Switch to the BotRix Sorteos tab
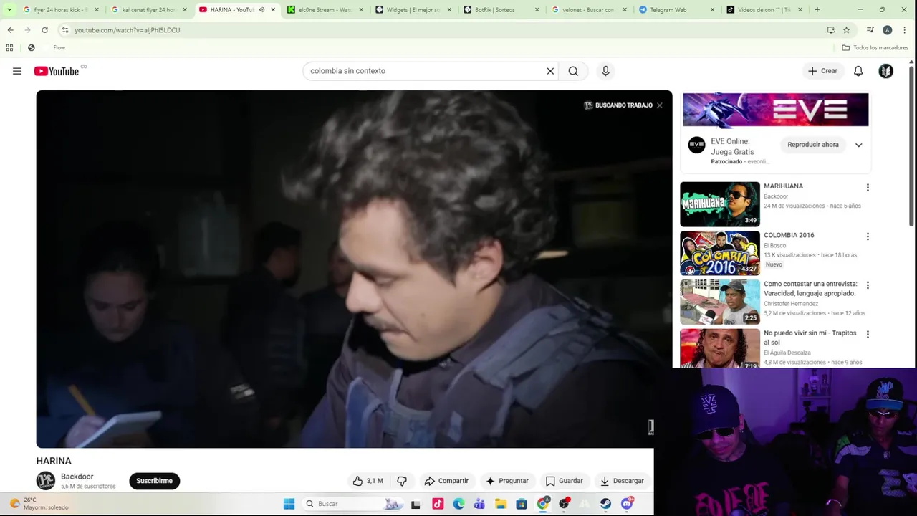Screen dimensions: 917x516 [501, 10]
